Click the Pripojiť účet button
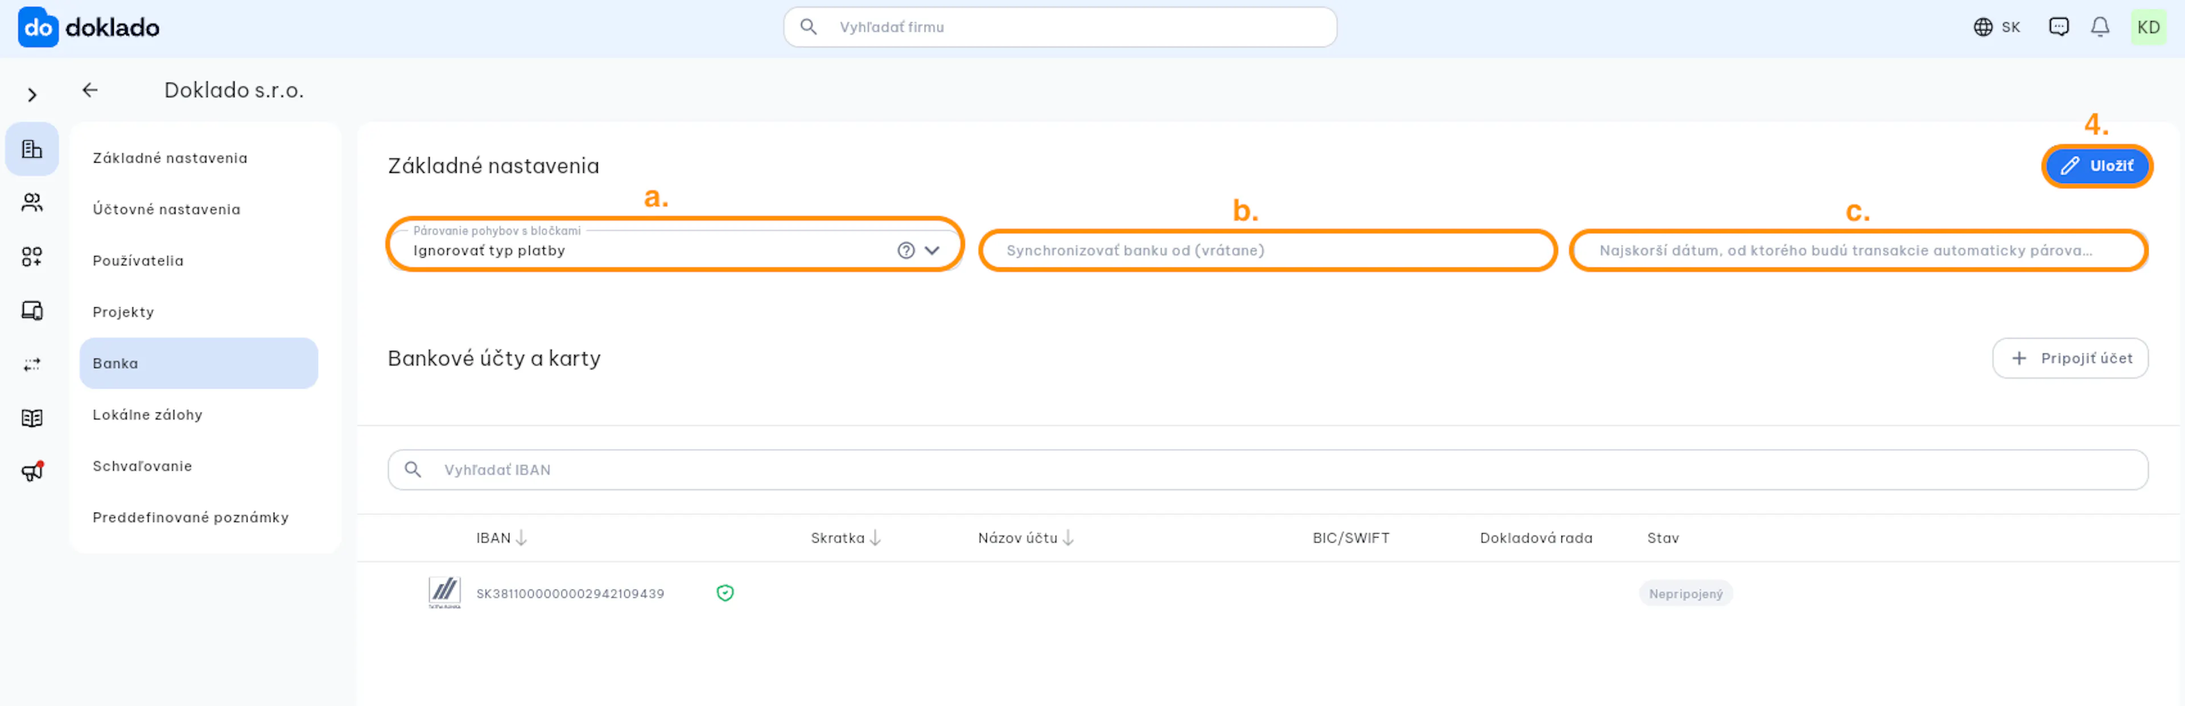Screen dimensions: 2185x706 click(x=2069, y=358)
